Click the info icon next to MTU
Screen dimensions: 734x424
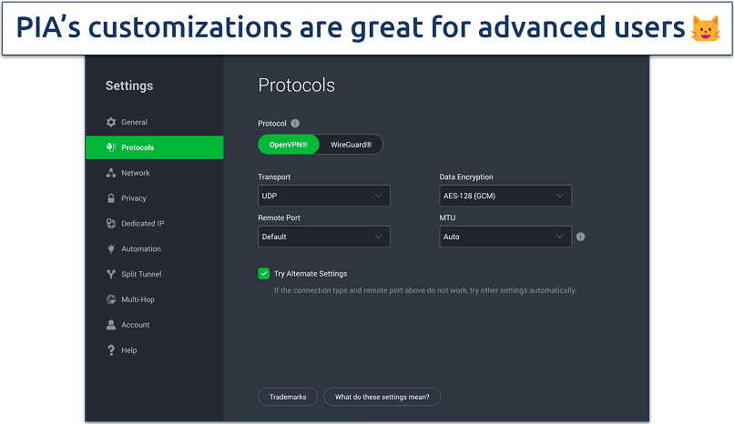coord(581,237)
